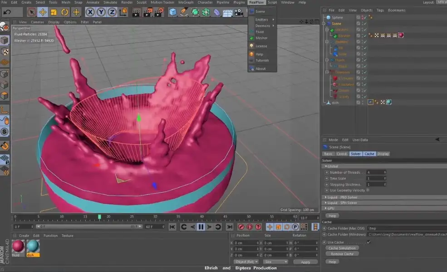Viewport: 447px width, 272px height.
Task: Add a Cube primitive object
Action: 173,12
